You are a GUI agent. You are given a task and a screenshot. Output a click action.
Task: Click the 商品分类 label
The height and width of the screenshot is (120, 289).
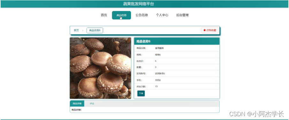point(141,48)
